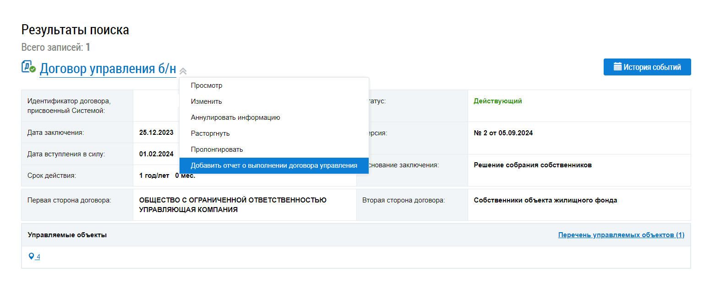Click version value № 2 от 05.09.2024
The height and width of the screenshot is (282, 720).
click(x=503, y=133)
